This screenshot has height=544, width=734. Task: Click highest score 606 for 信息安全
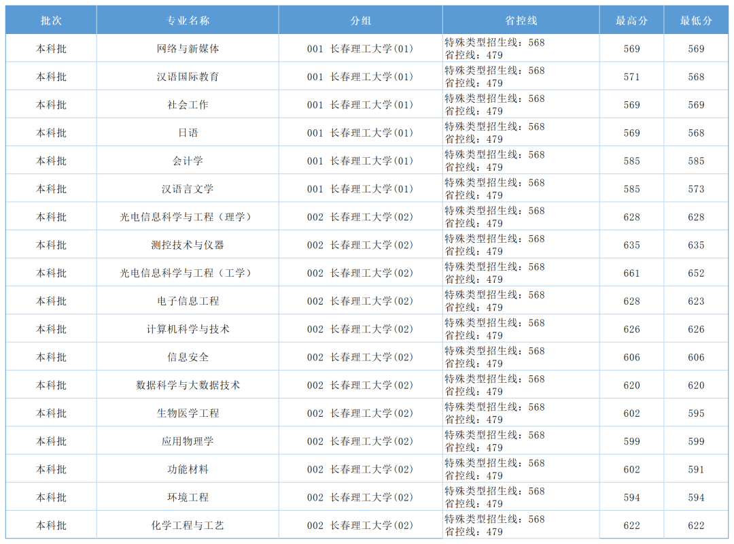coord(631,358)
